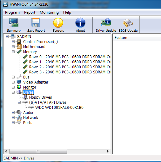Image resolution: width=161 pixels, height=162 pixels.
Task: Open the Summary toolbar icon
Action: [14, 22]
